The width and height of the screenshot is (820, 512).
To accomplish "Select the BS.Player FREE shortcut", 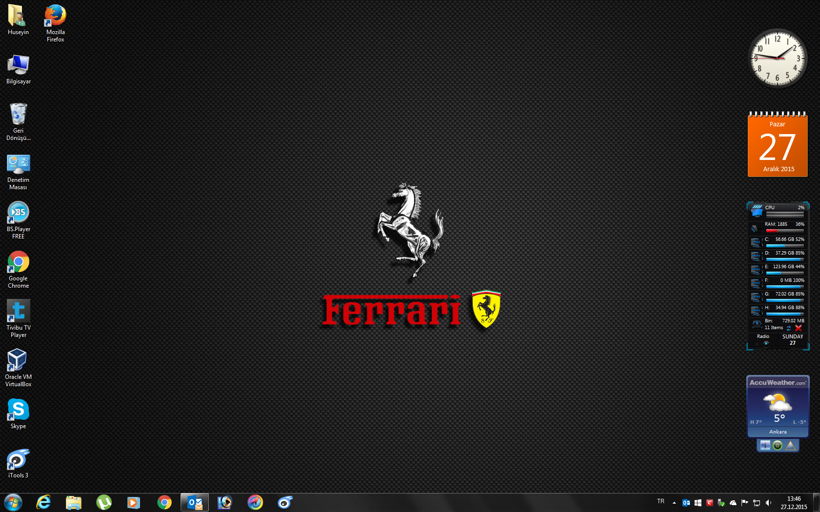I will click(x=18, y=220).
